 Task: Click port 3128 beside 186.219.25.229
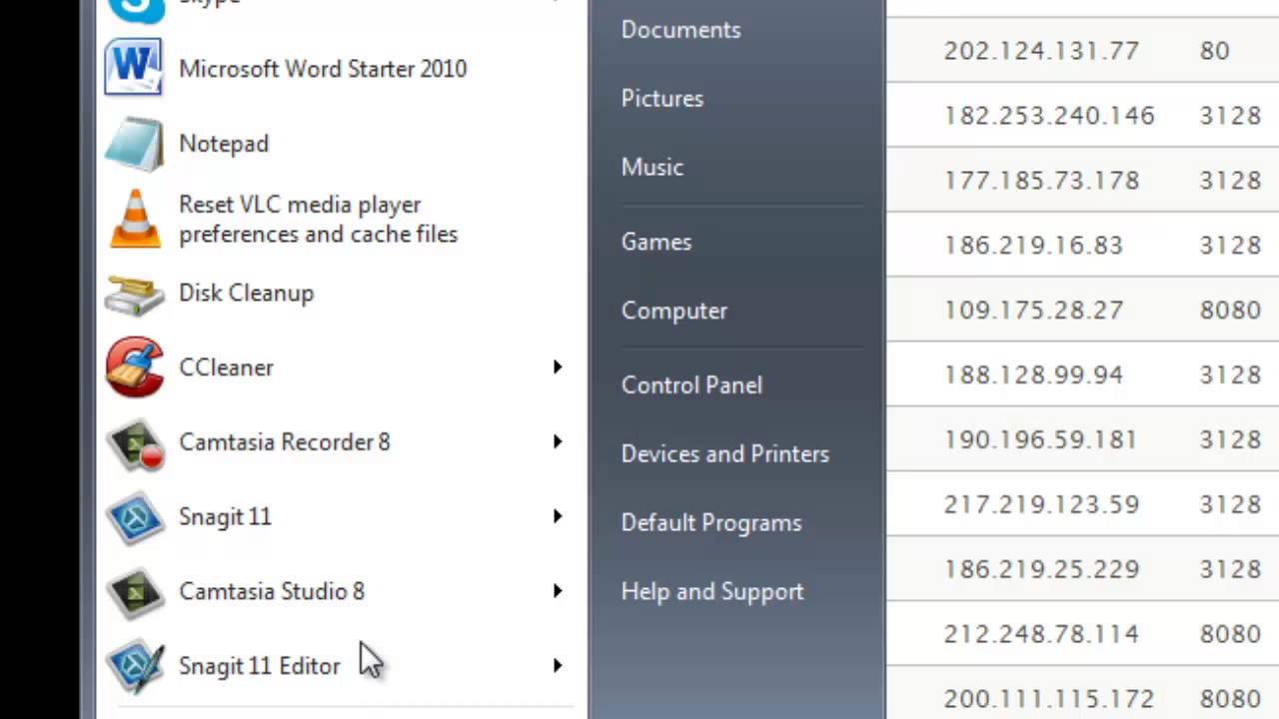[x=1230, y=570]
